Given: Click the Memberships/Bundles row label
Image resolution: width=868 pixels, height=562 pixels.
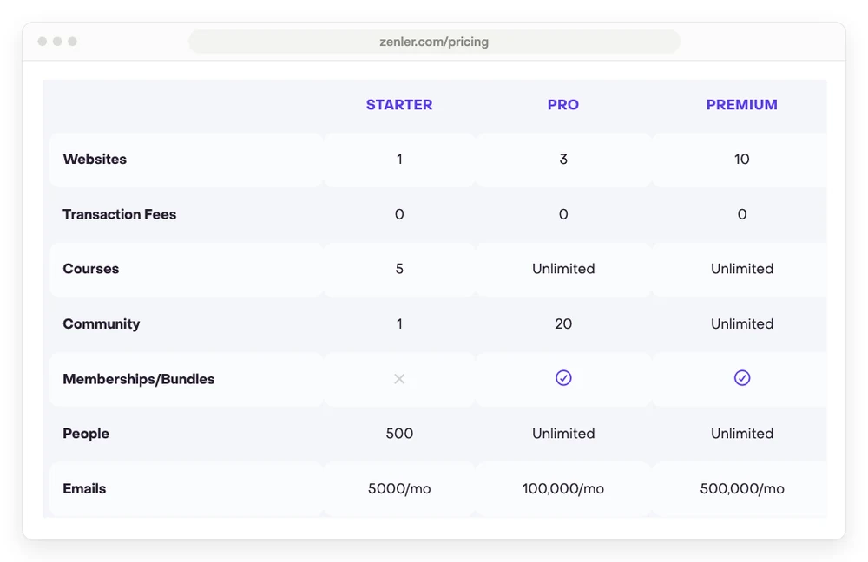Looking at the screenshot, I should [138, 379].
